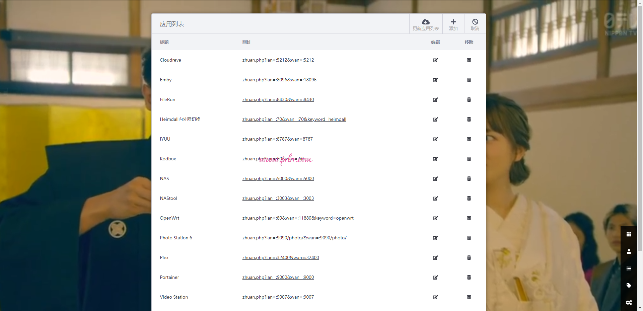Viewport: 643px width, 311px height.
Task: Open the settings gears icon in sidebar
Action: [x=629, y=303]
